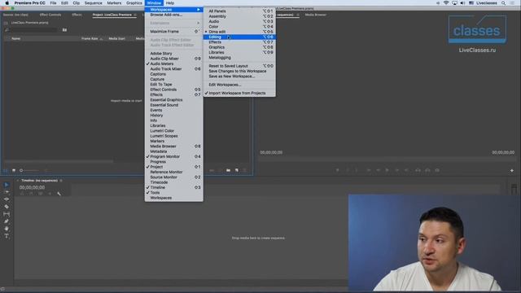This screenshot has width=521, height=293.
Task: Click the Wi-Fi status icon
Action: tap(446, 3)
